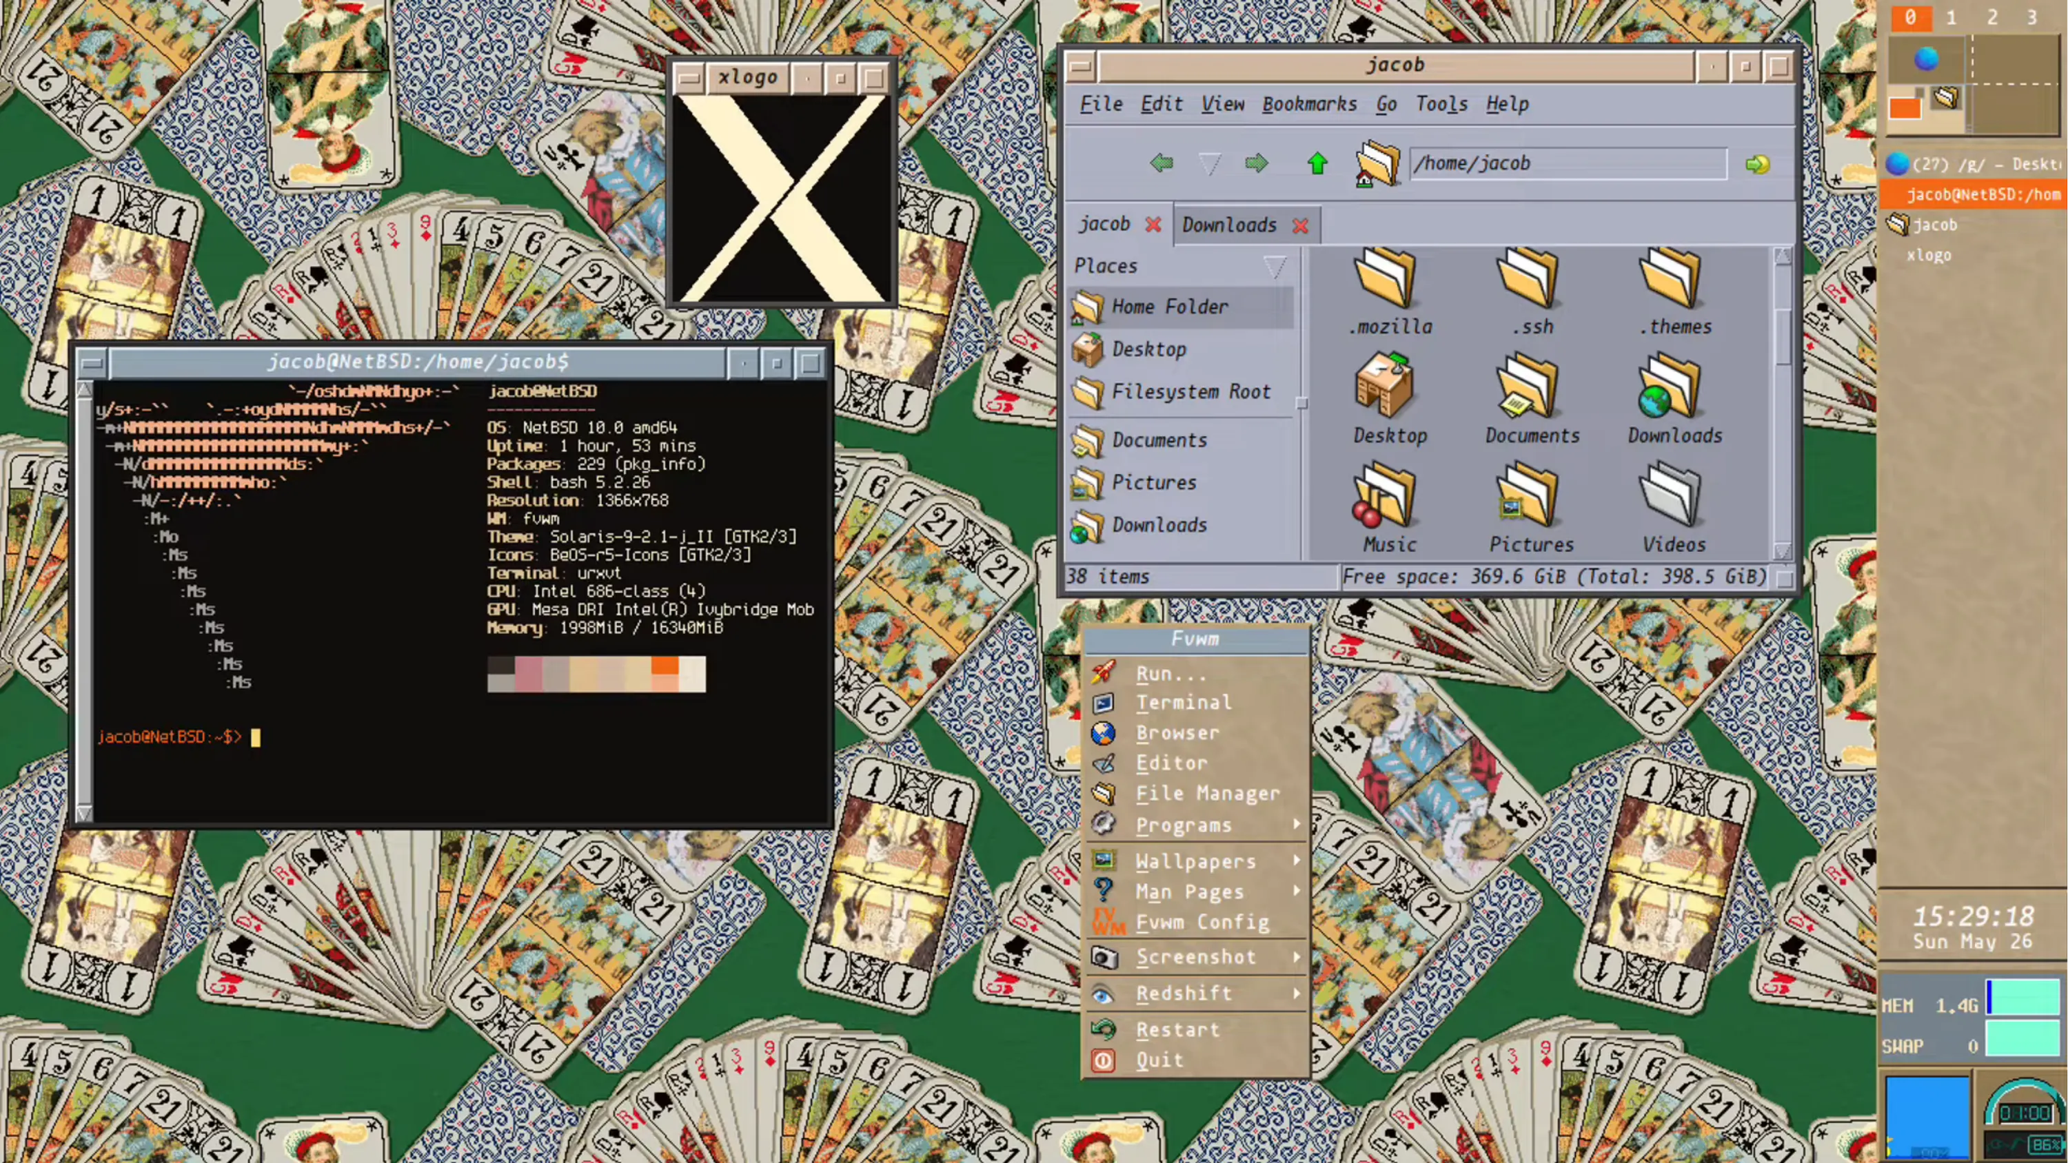Open the Documents folder in the icon view
Screen dimensions: 2068x1163
(x=1532, y=400)
